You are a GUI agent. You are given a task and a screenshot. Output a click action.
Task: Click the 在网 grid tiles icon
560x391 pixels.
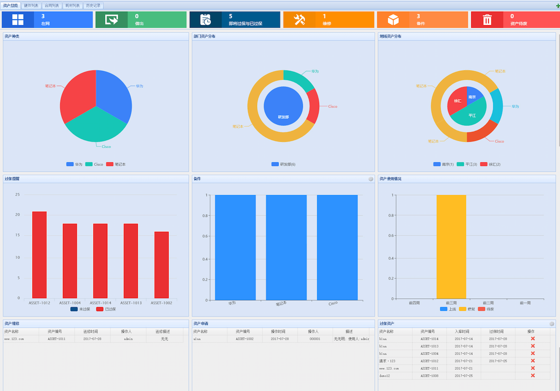(x=18, y=20)
